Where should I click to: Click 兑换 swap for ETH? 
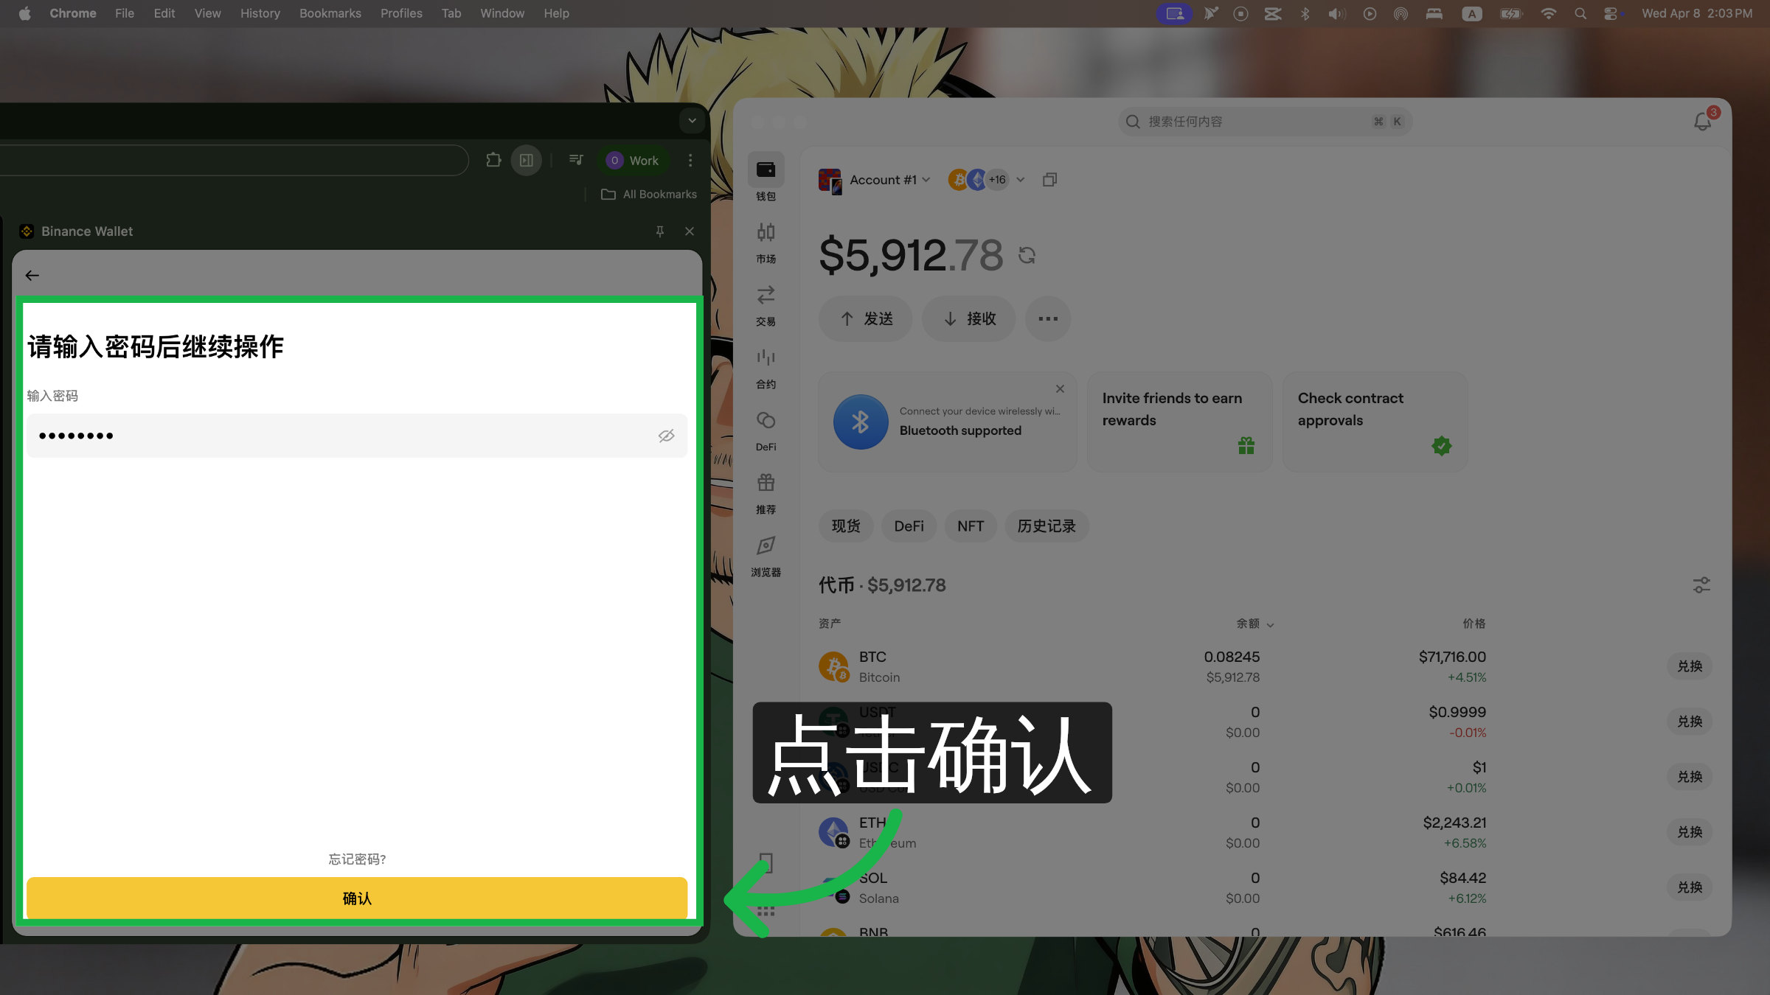click(x=1690, y=832)
